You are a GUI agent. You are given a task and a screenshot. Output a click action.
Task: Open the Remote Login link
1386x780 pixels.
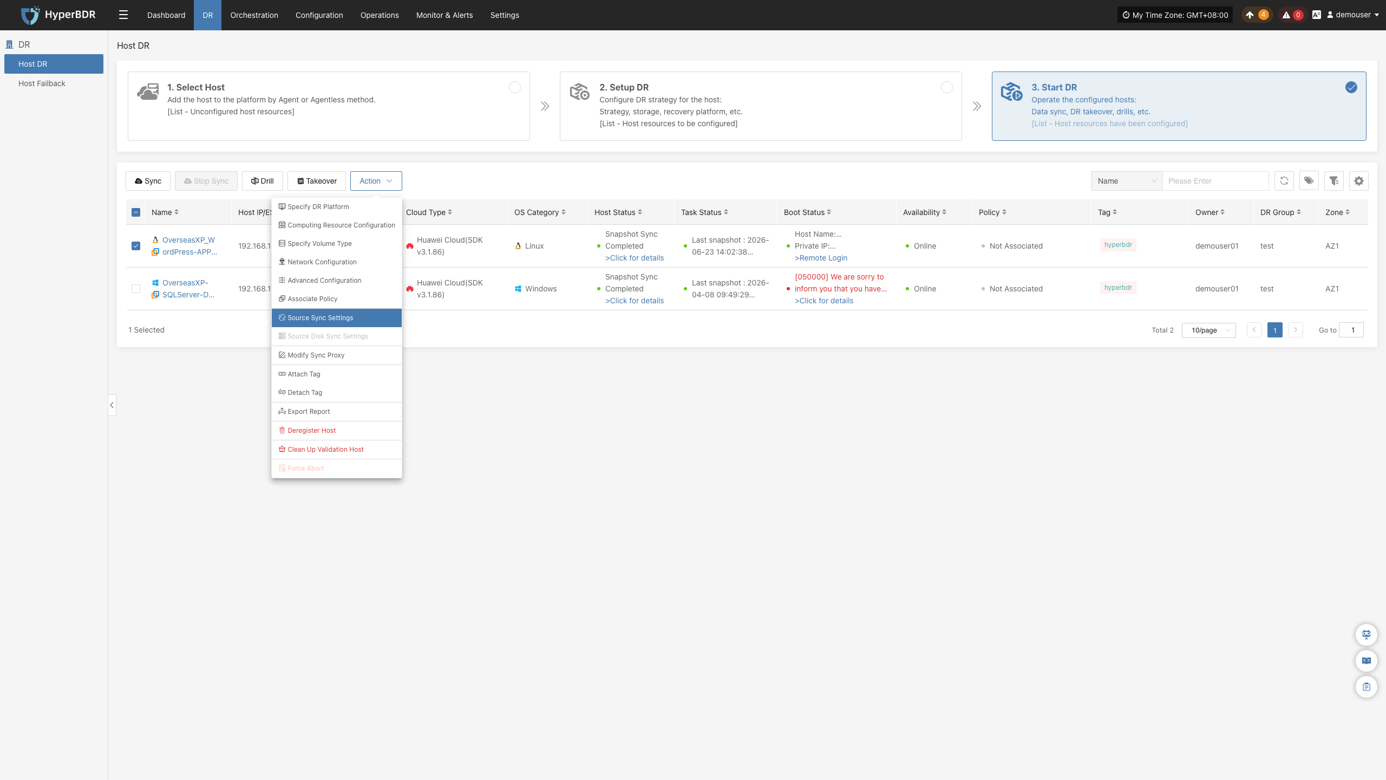tap(821, 258)
